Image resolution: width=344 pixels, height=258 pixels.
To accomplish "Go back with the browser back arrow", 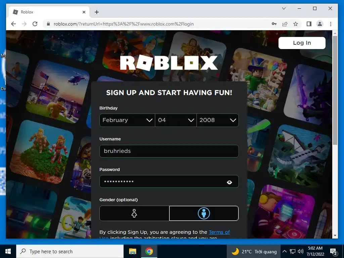I will pyautogui.click(x=13, y=24).
